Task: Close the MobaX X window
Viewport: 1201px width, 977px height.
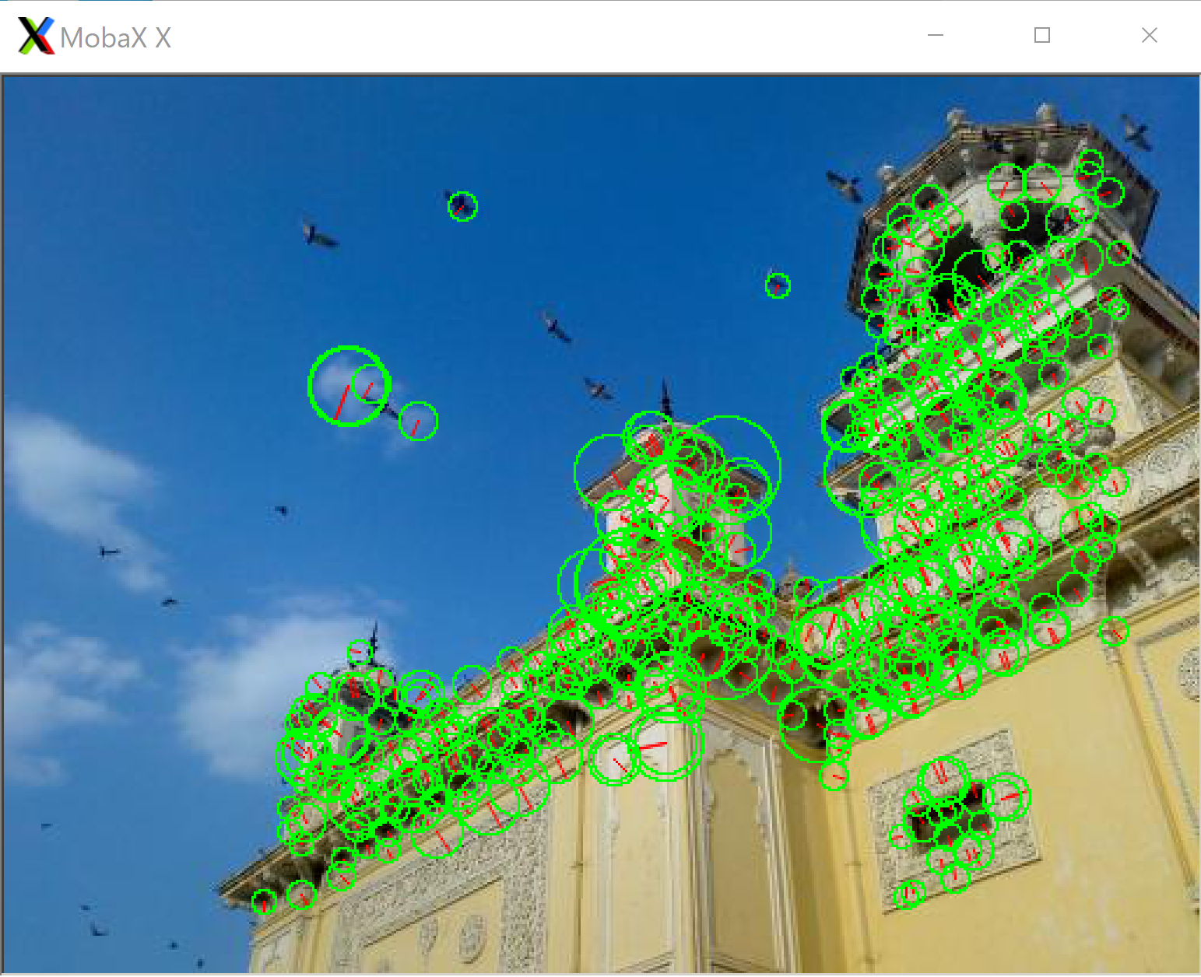Action: pos(1149,35)
